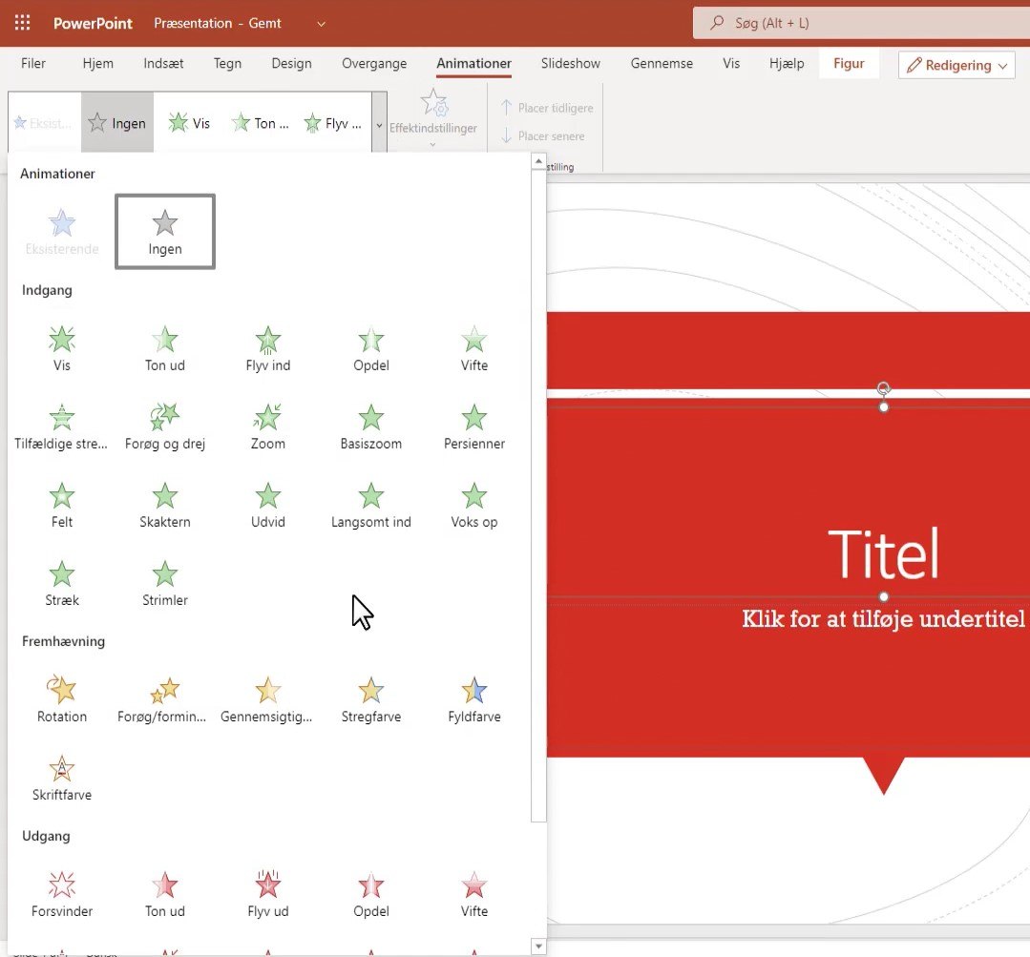
Task: Open the Filer tab
Action: 33,63
